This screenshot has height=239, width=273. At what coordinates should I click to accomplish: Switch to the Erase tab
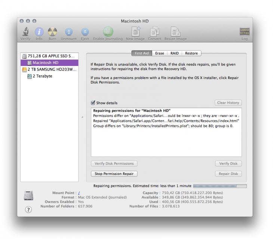(160, 53)
